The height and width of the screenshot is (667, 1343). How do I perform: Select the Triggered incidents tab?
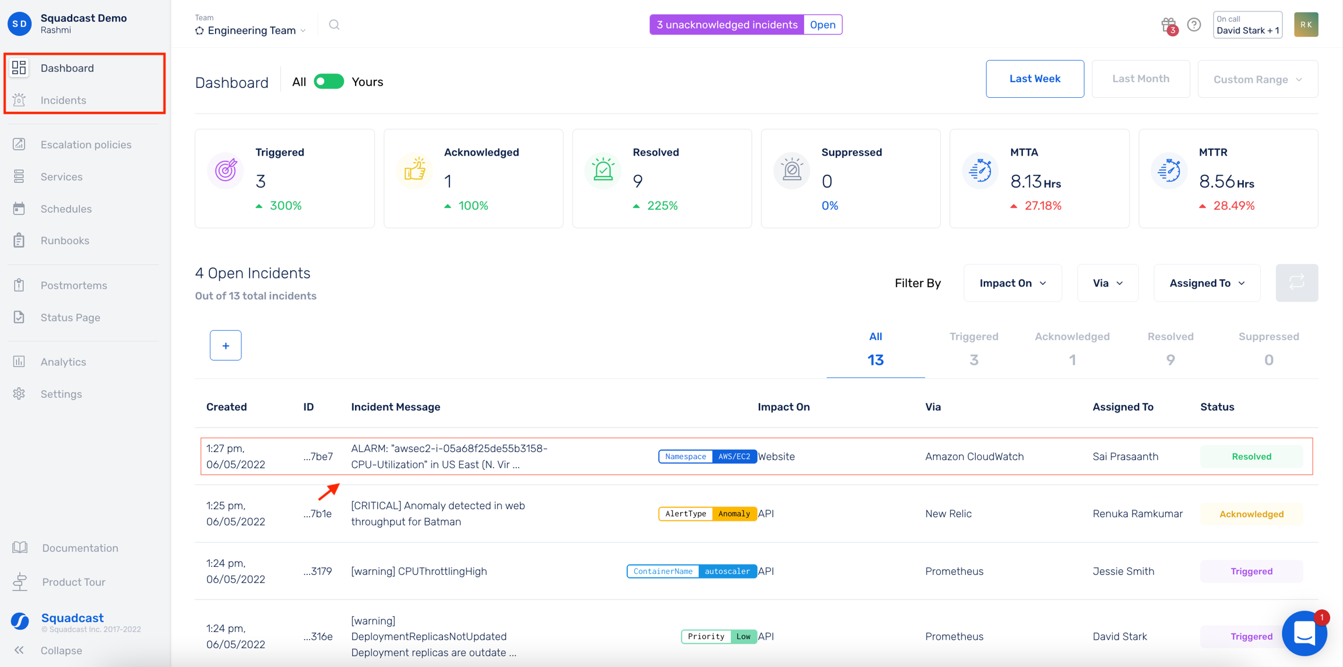pyautogui.click(x=973, y=349)
